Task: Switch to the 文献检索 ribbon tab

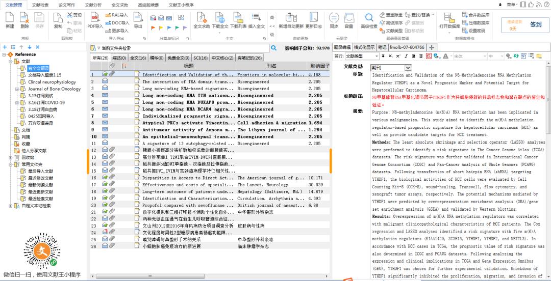Action: pos(40,5)
